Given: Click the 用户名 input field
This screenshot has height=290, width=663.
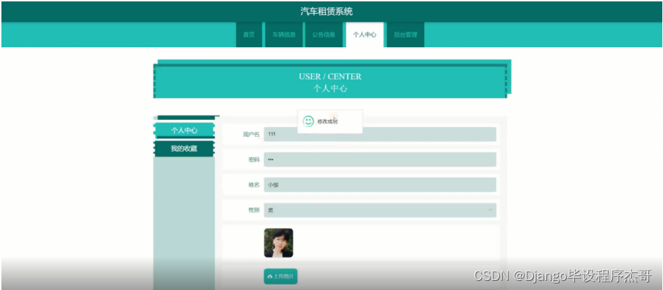Looking at the screenshot, I should (380, 134).
